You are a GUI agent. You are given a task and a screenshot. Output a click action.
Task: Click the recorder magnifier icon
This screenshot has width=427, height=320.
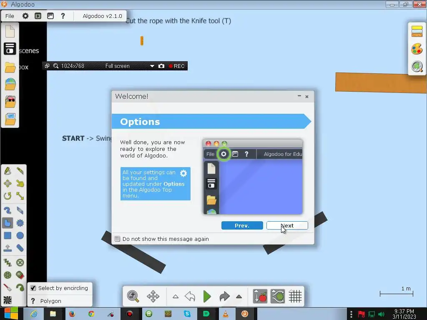pos(56,66)
